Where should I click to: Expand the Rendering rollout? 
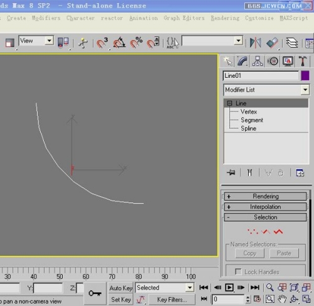tap(265, 196)
